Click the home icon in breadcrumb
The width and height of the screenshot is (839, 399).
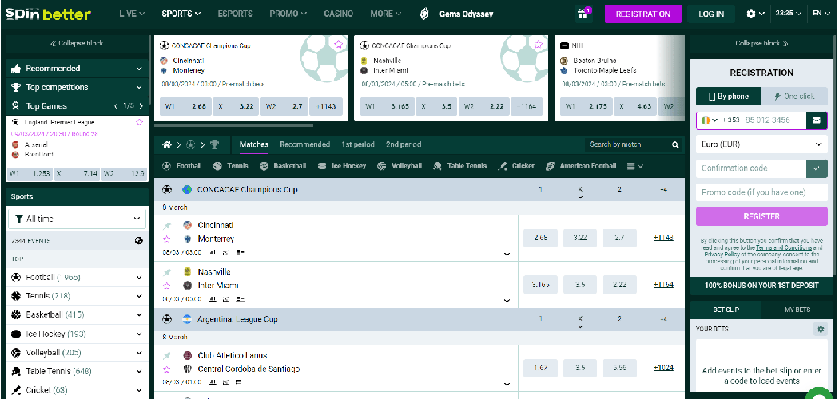[167, 145]
